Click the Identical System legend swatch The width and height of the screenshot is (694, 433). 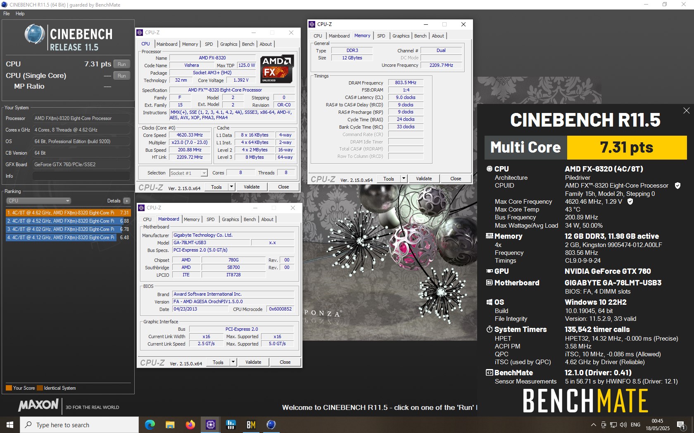coord(40,388)
